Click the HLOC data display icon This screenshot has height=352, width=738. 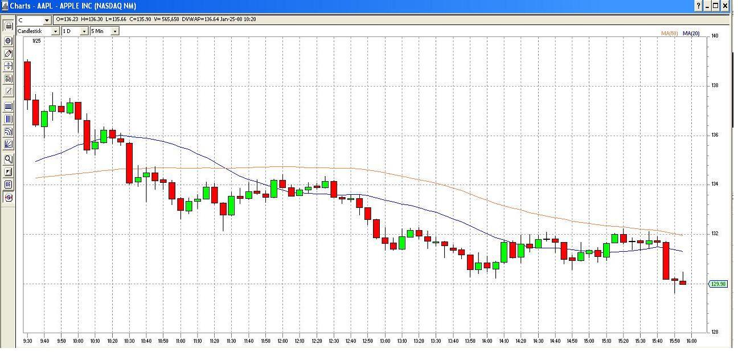9,79
